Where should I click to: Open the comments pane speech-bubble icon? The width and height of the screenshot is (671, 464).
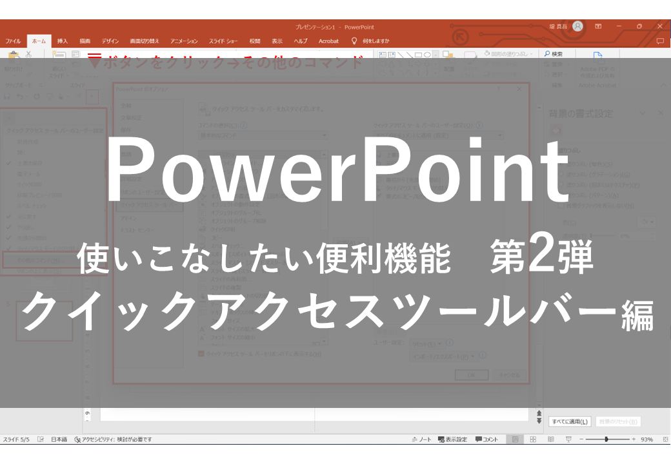(660, 41)
